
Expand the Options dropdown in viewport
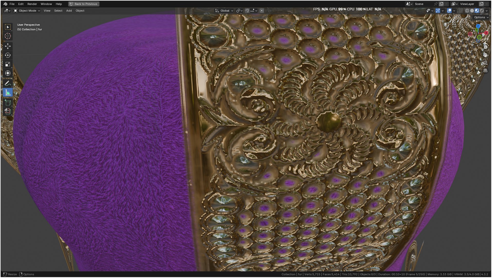pyautogui.click(x=481, y=17)
